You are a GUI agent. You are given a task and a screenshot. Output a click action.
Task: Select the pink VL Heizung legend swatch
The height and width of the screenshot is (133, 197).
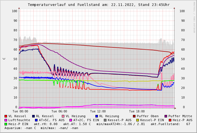pyautogui.click(x=63, y=116)
